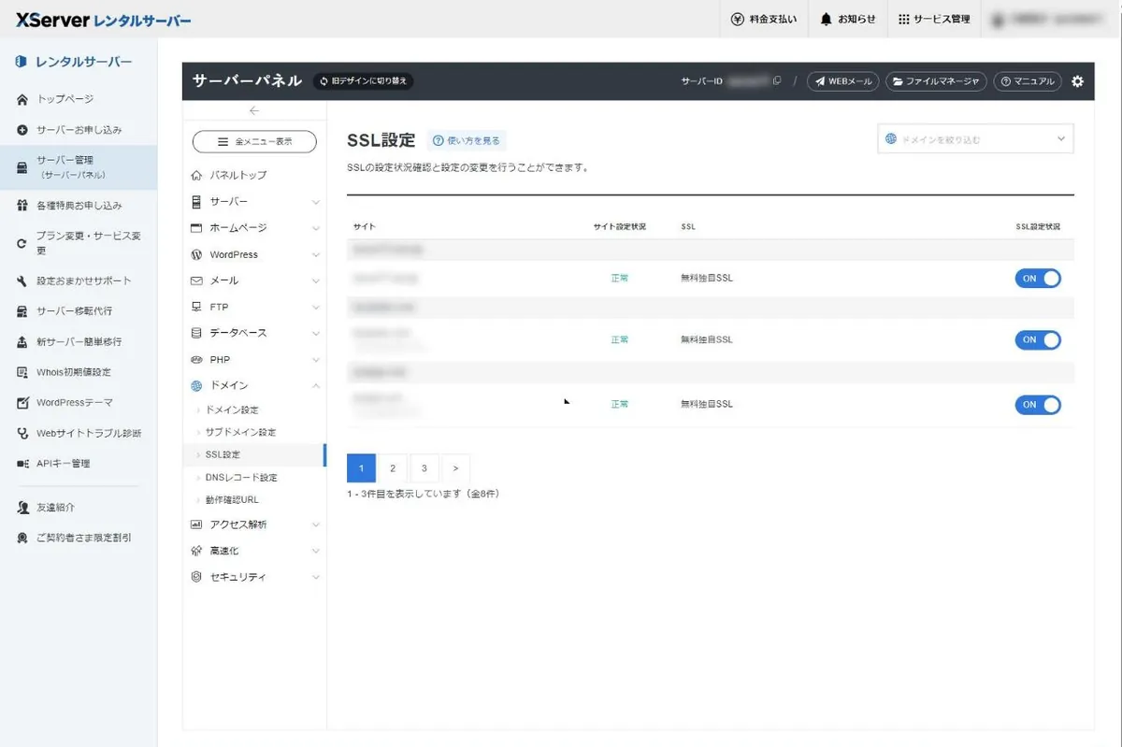Turn off SSL toggle in third site row
This screenshot has height=747, width=1122.
pos(1038,405)
